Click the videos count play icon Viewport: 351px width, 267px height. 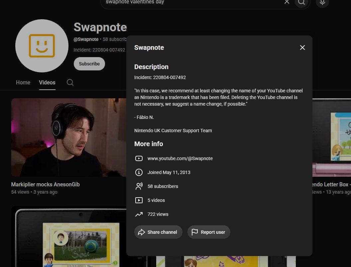pos(139,200)
